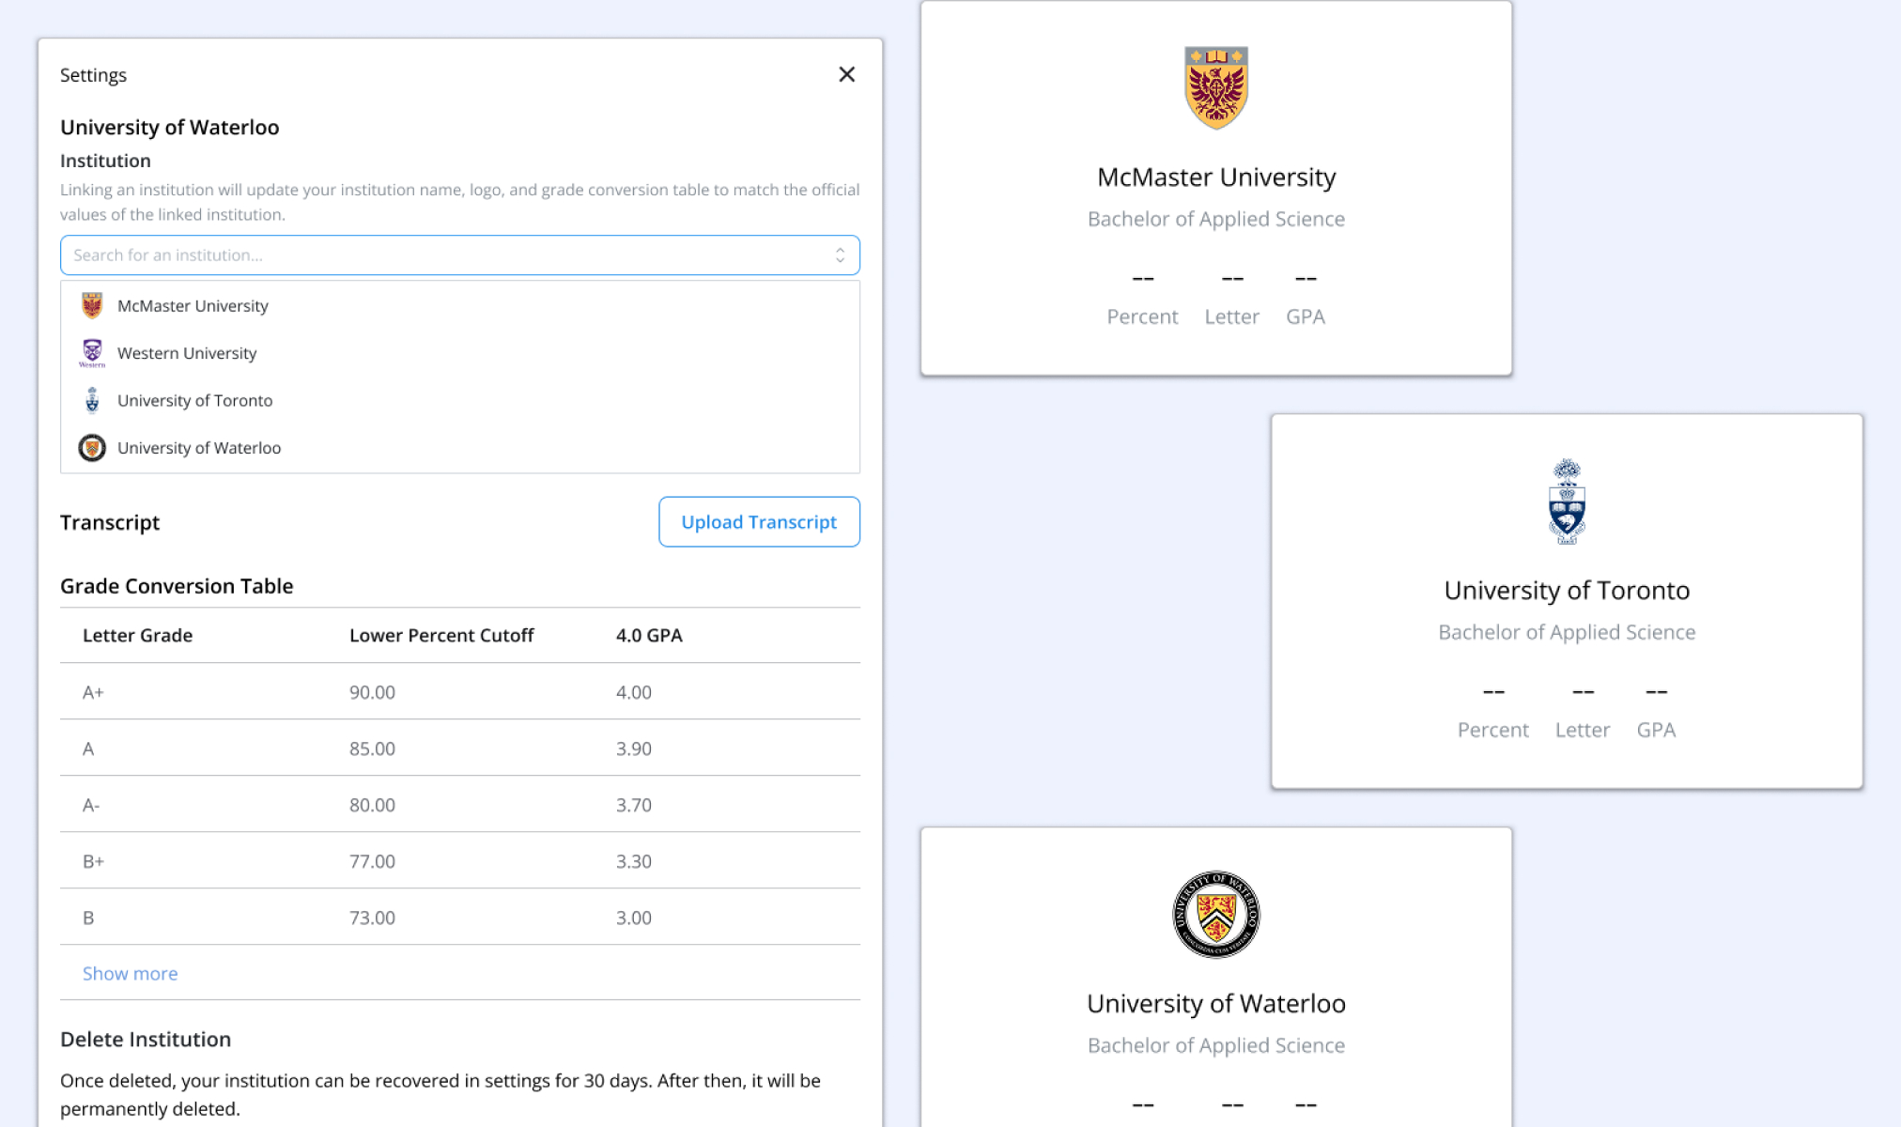Click the University of Waterloo seal on its card
Viewport: 1901px width, 1127px height.
(x=1216, y=916)
